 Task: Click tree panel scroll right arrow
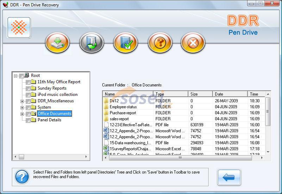86,157
